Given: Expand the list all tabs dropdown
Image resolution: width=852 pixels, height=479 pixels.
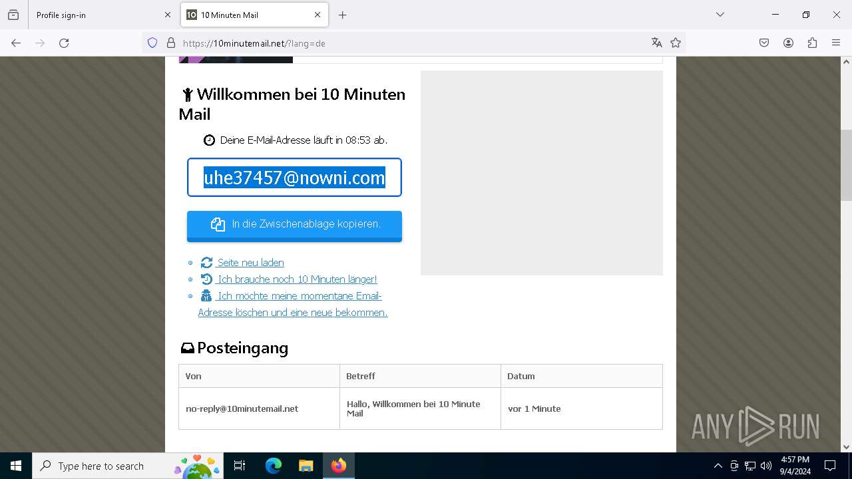Looking at the screenshot, I should 720,15.
